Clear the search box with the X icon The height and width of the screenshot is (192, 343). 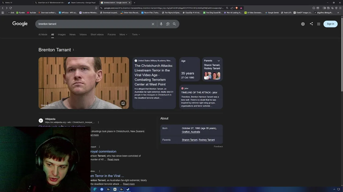point(153,24)
